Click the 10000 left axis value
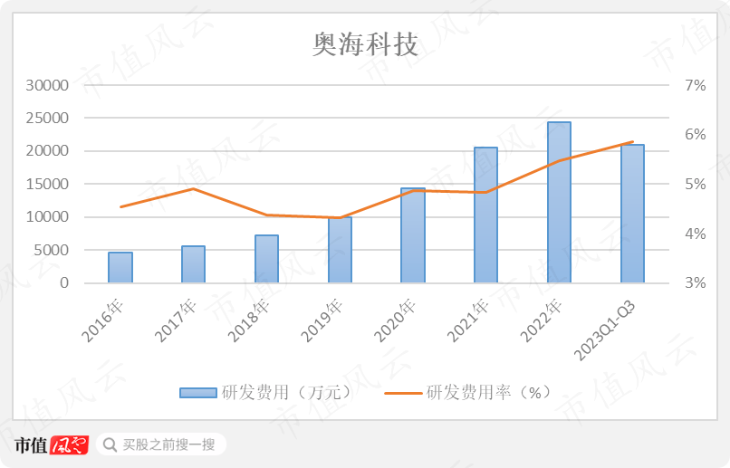This screenshot has height=468, width=730. [47, 216]
